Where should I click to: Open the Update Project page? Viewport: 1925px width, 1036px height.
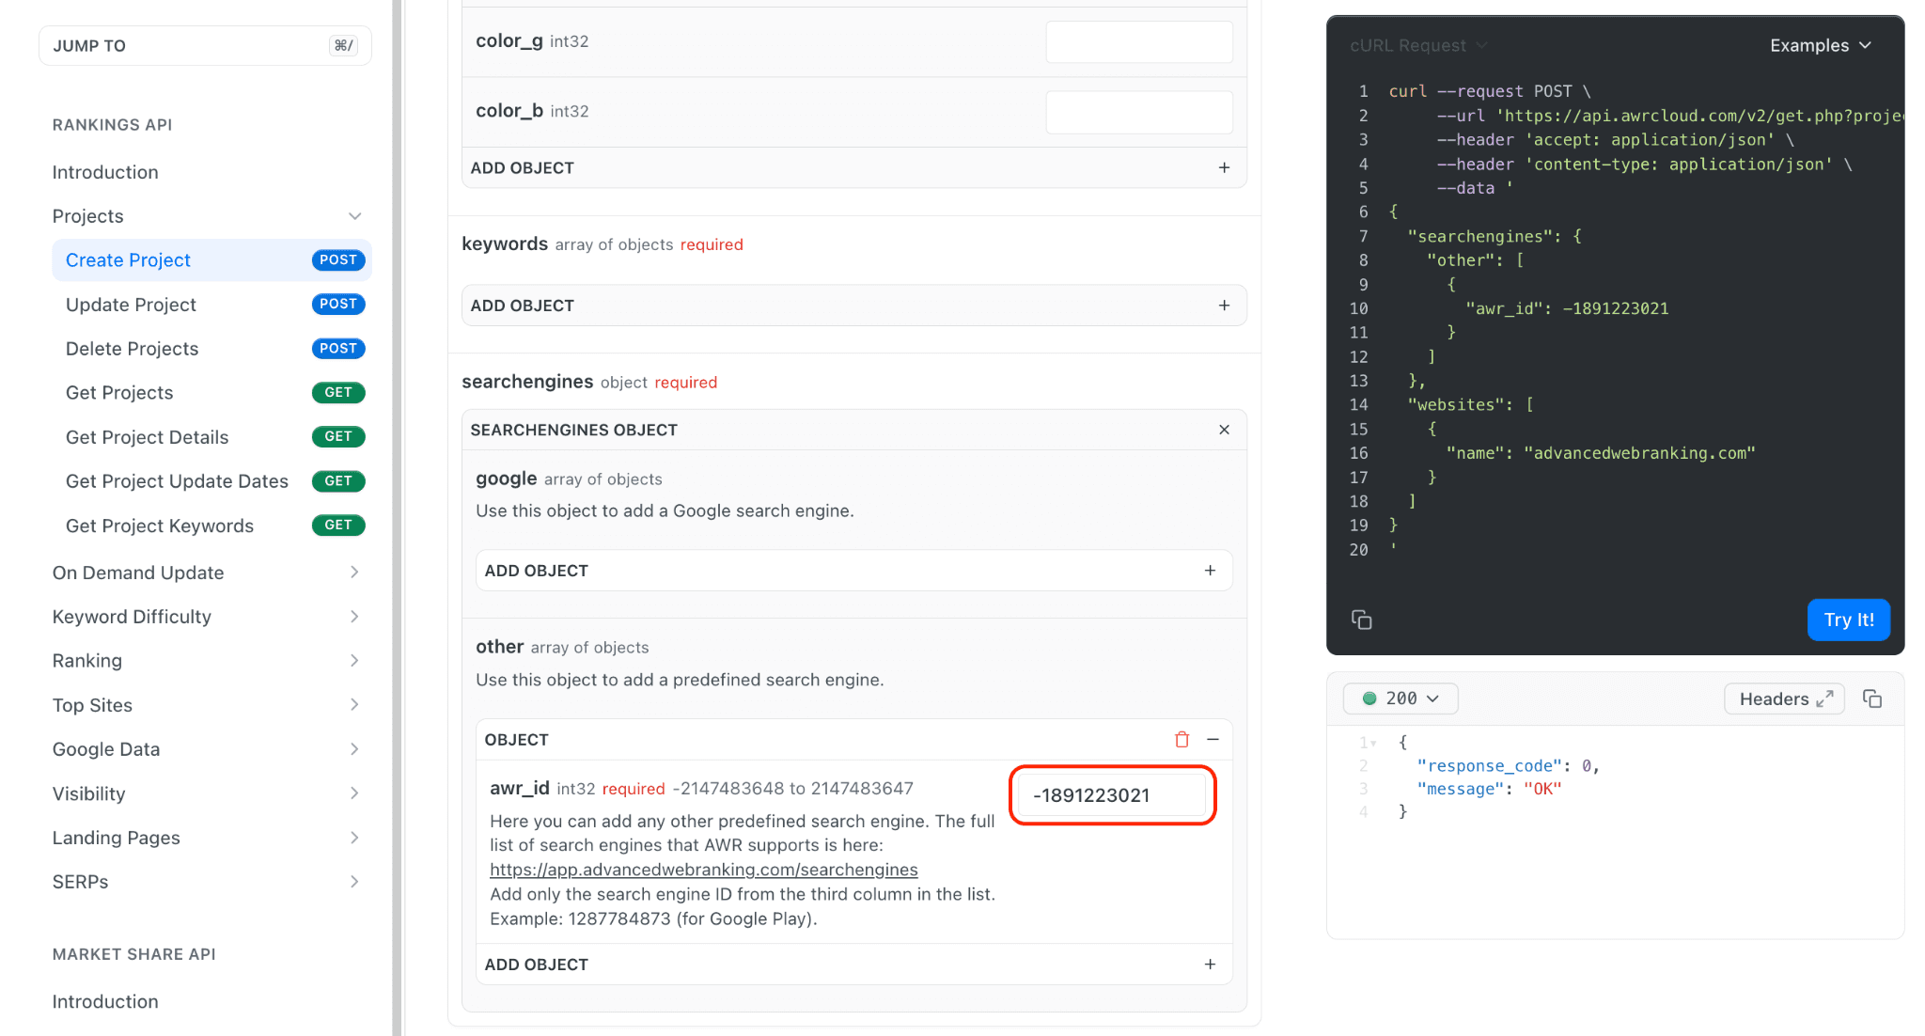tap(211, 305)
